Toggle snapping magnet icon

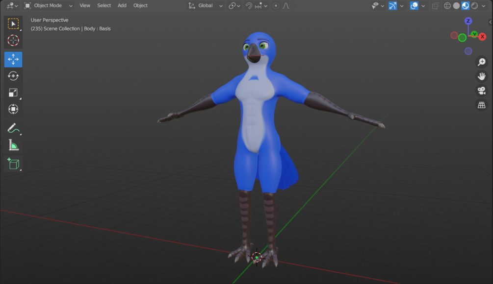[x=249, y=6]
